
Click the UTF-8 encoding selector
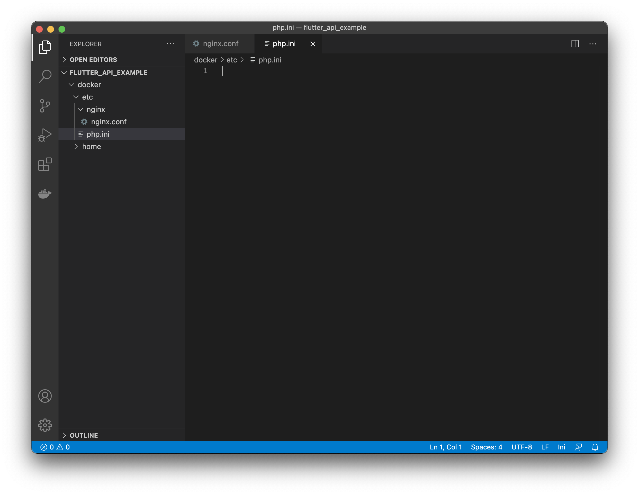[x=521, y=447]
